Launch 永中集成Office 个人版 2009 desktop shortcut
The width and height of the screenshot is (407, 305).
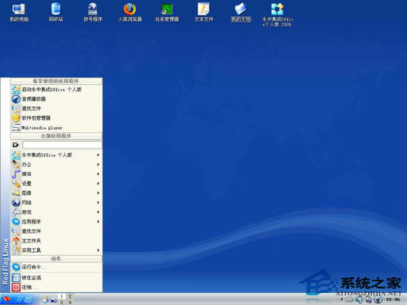pos(277,14)
